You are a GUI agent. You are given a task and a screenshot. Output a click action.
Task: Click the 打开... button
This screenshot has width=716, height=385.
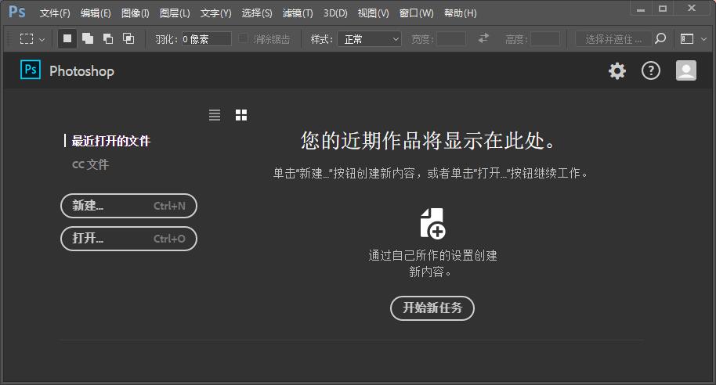128,239
